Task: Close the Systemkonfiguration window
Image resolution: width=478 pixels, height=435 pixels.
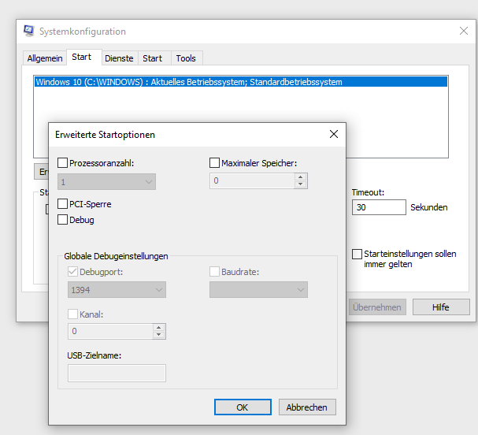Action: 464,31
